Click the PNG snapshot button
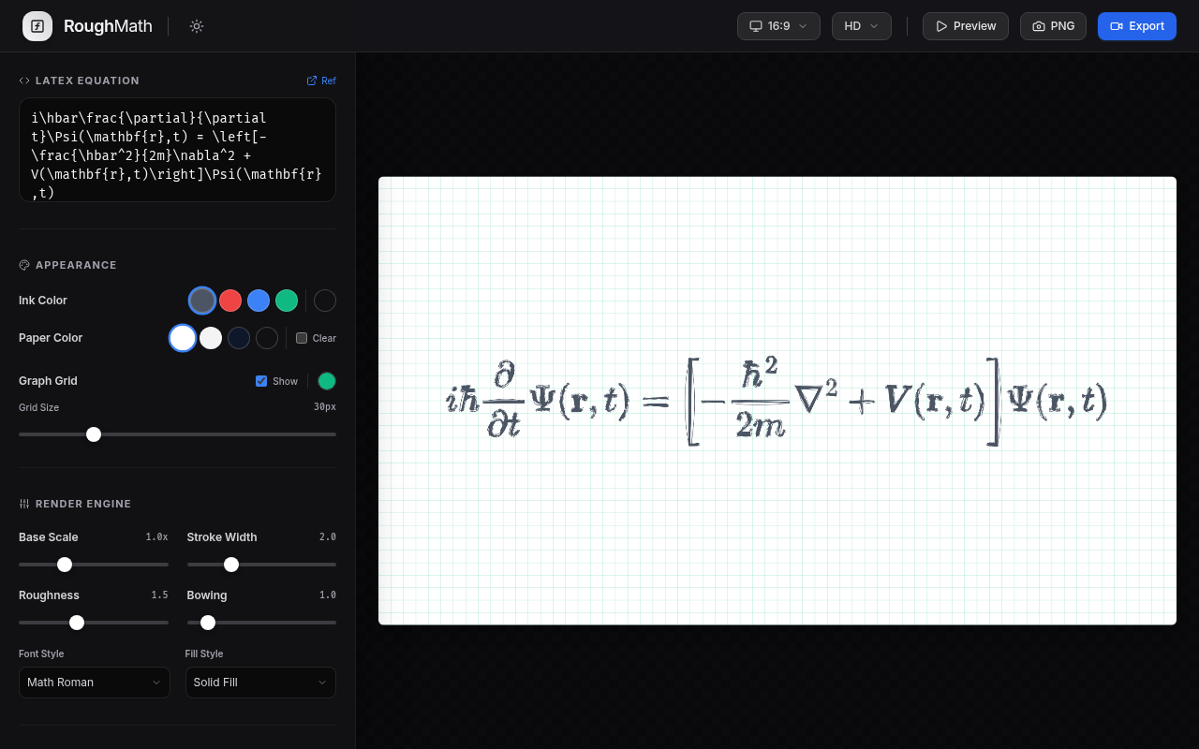This screenshot has width=1199, height=749. [1053, 26]
